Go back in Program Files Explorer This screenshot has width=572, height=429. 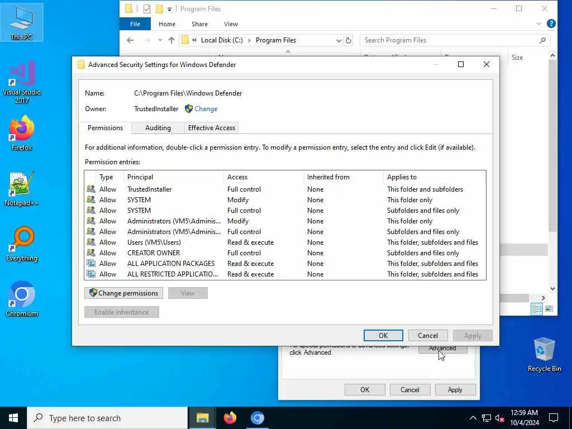130,40
